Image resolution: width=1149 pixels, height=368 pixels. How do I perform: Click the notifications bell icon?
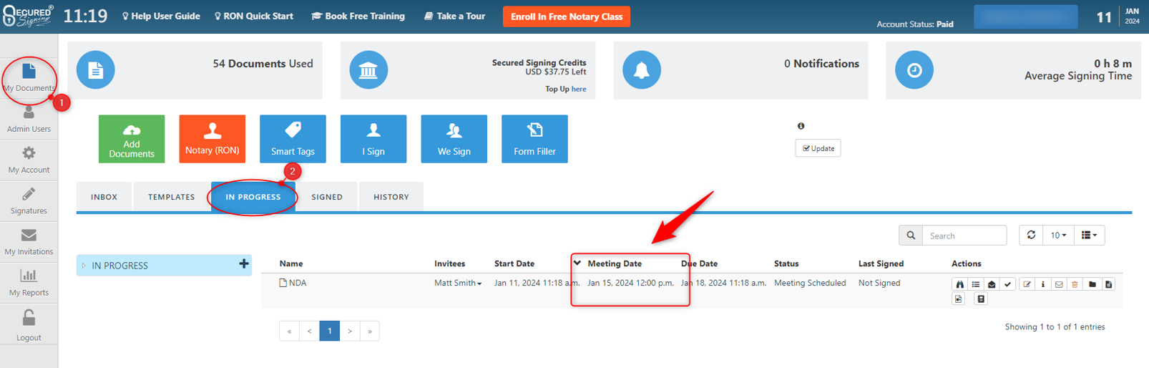coord(641,70)
